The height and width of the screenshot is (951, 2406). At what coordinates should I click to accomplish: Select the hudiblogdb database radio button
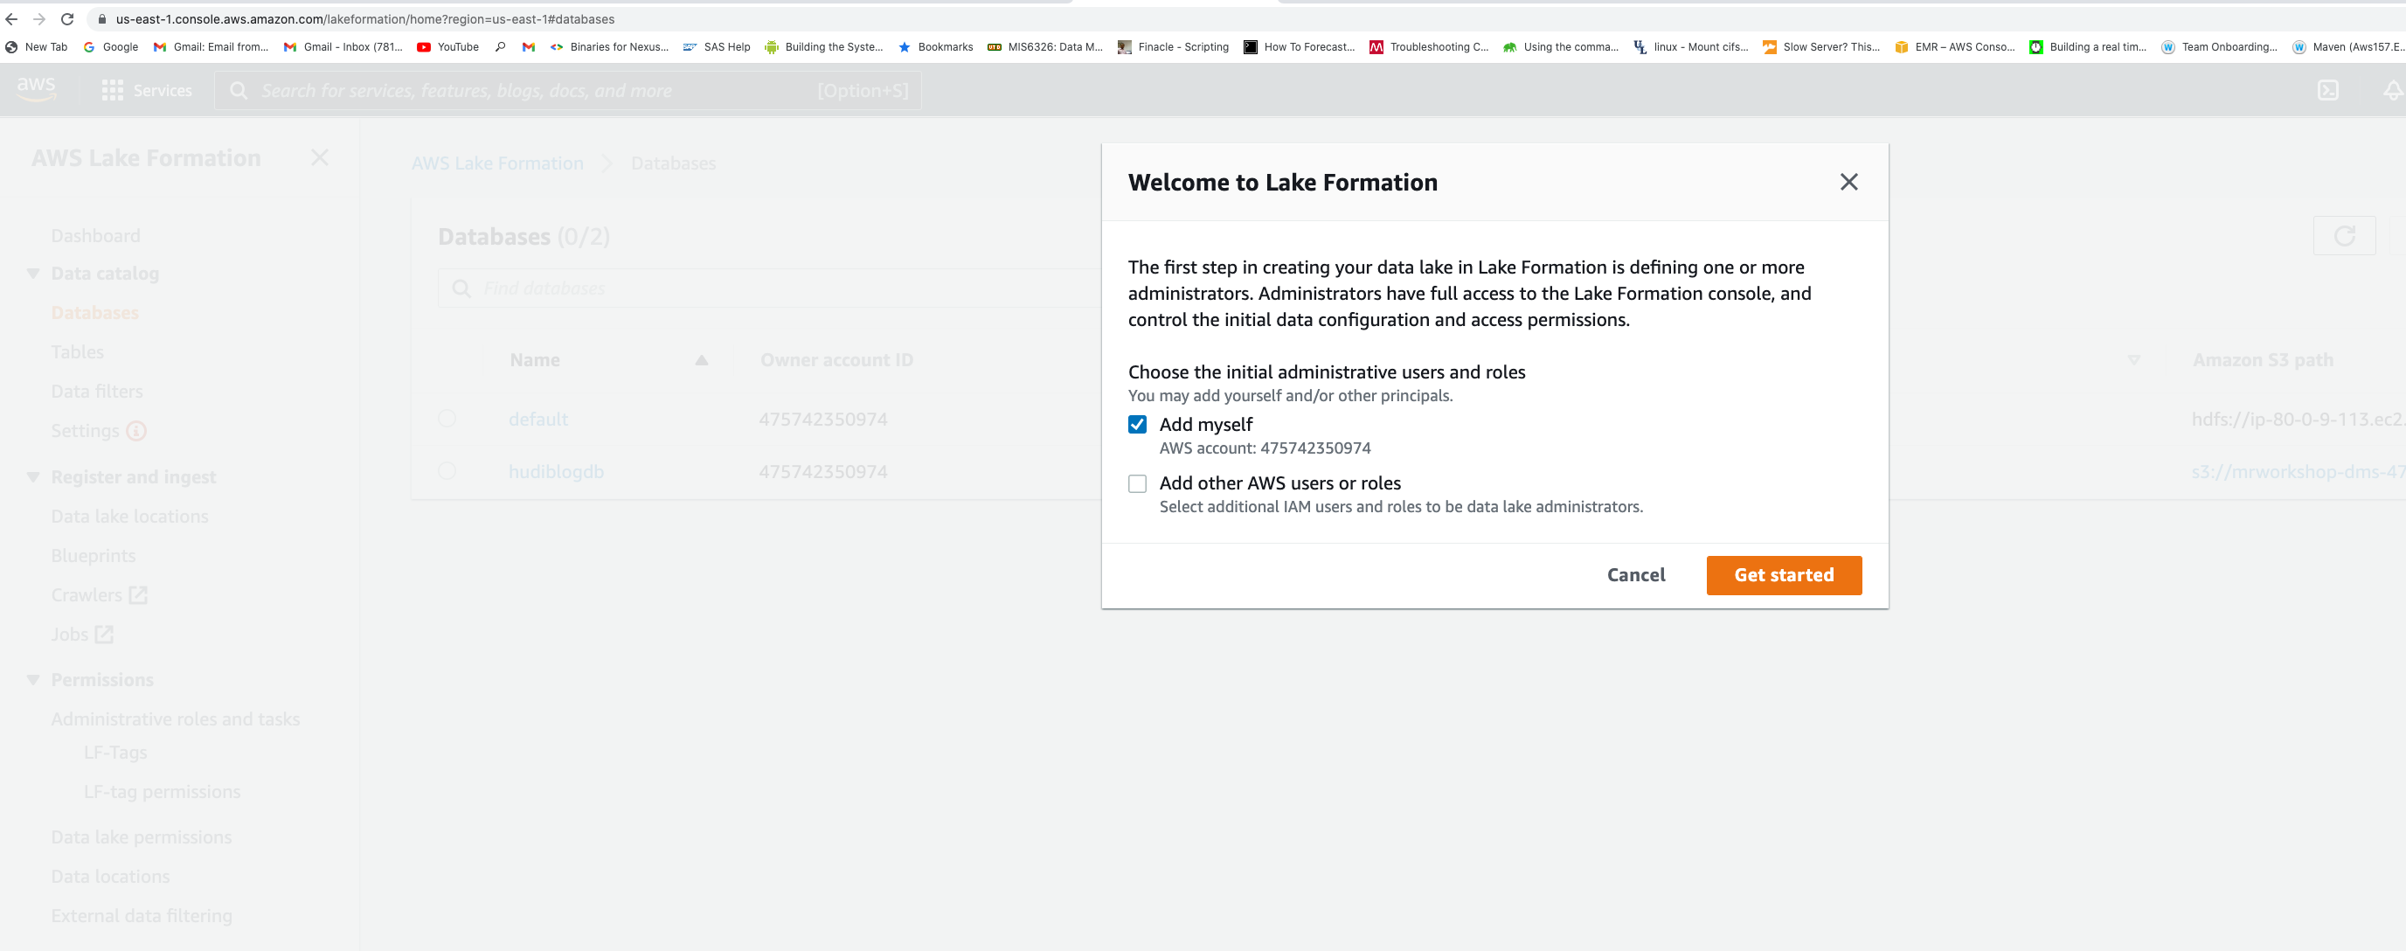[447, 471]
